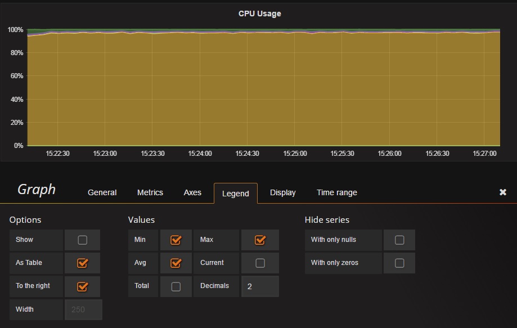Click the 0% y-axis label
517x328 pixels.
(x=19, y=145)
